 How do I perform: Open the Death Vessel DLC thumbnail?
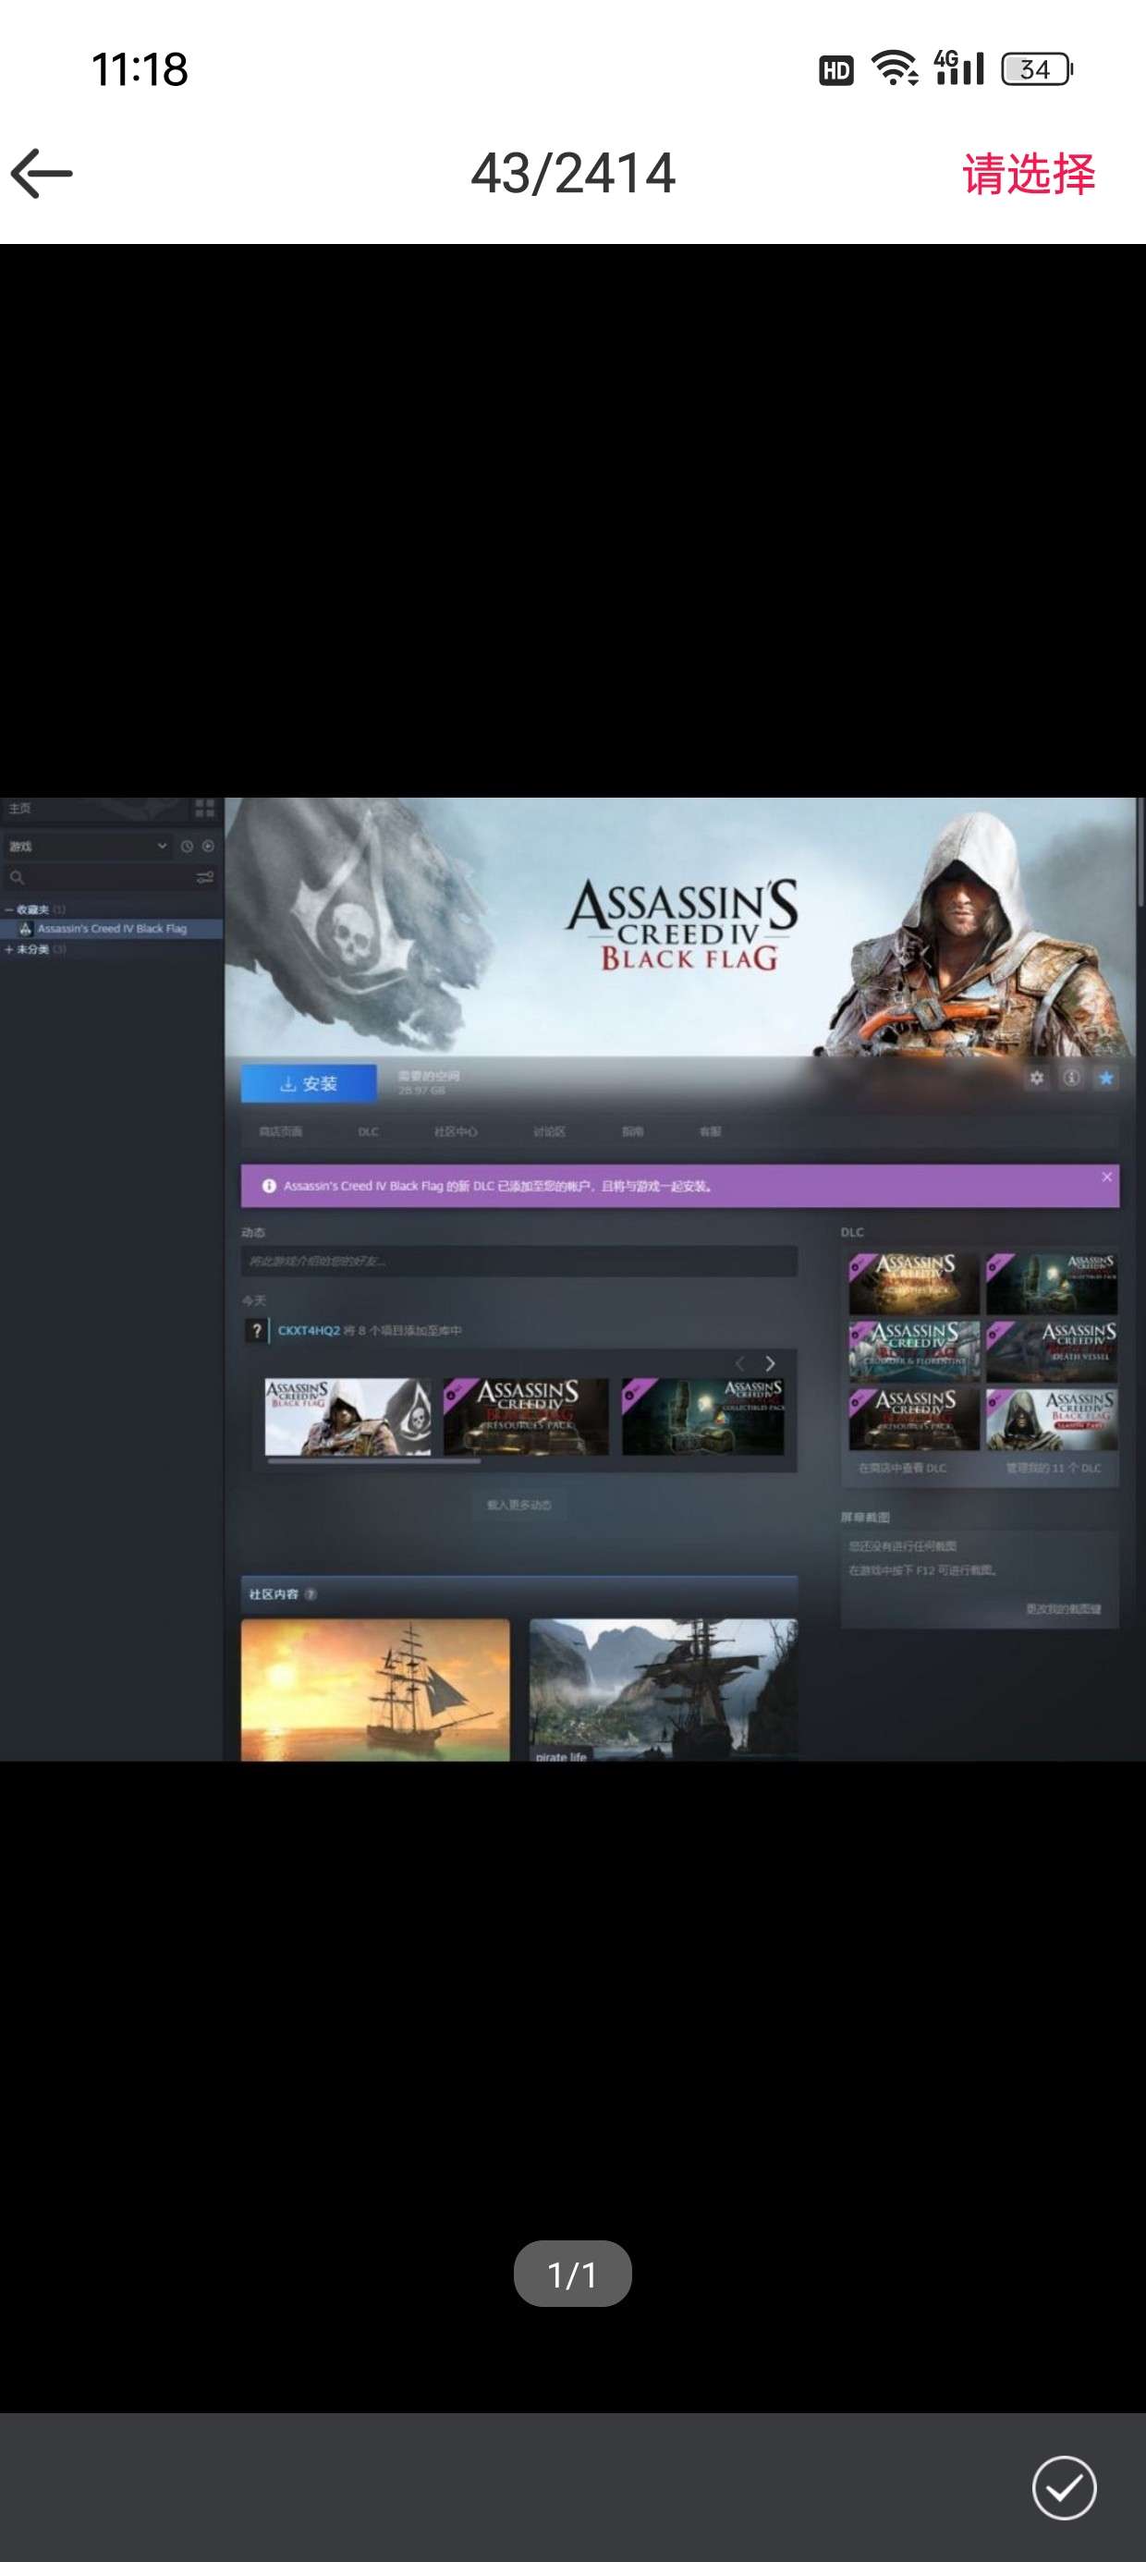point(1052,1351)
